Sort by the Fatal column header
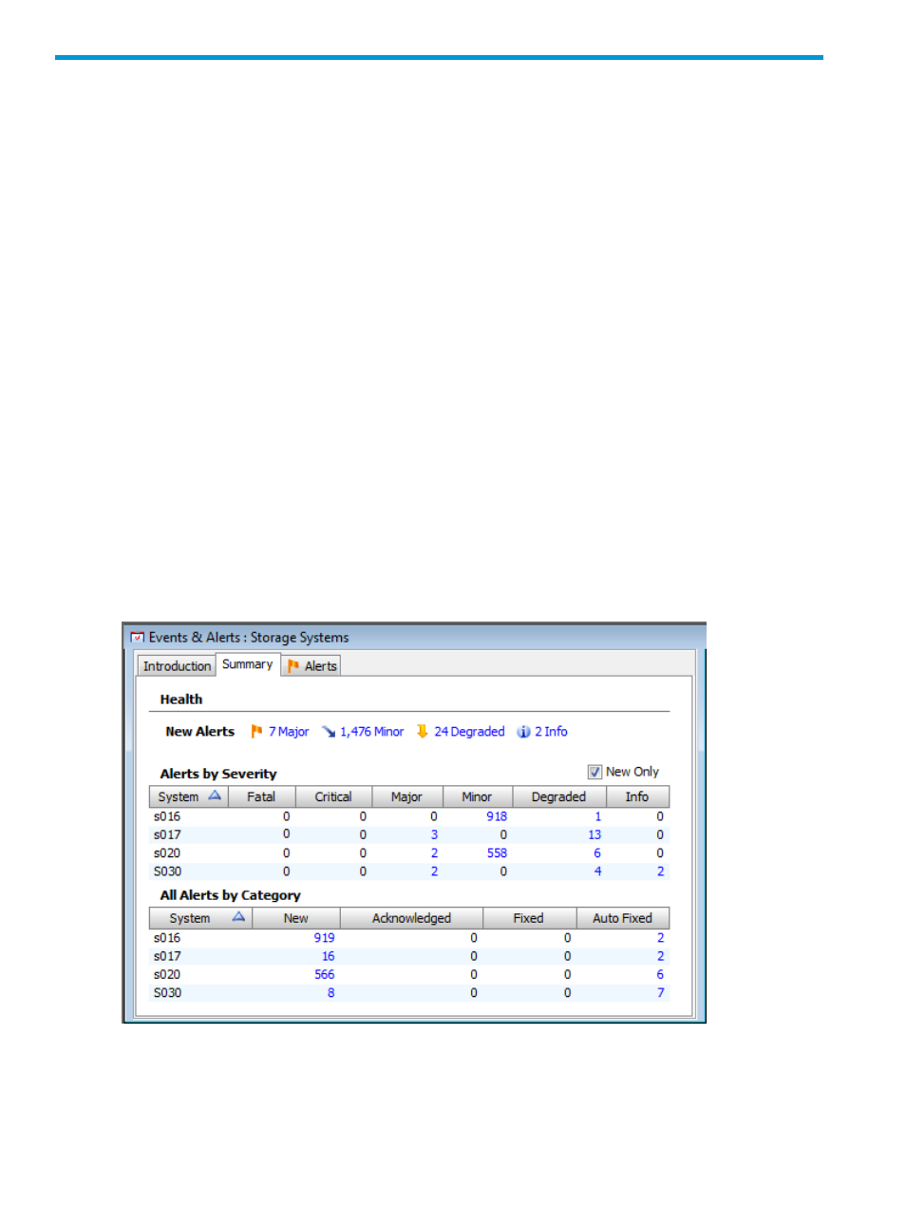The height and width of the screenshot is (1207, 906). (x=261, y=797)
